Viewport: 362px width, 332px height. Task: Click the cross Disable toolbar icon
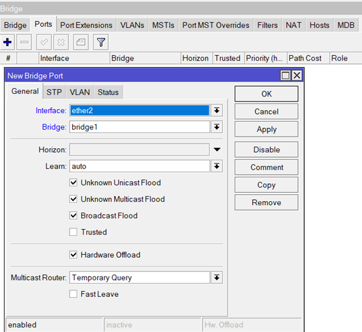[61, 42]
